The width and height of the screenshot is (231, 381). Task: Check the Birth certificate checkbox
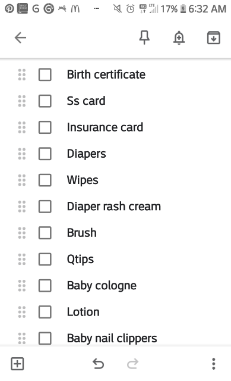pos(45,74)
